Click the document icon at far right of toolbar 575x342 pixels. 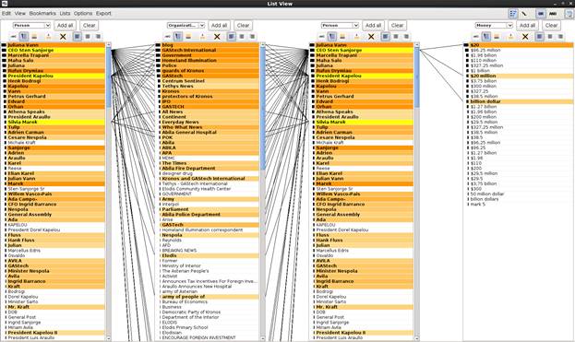569,14
